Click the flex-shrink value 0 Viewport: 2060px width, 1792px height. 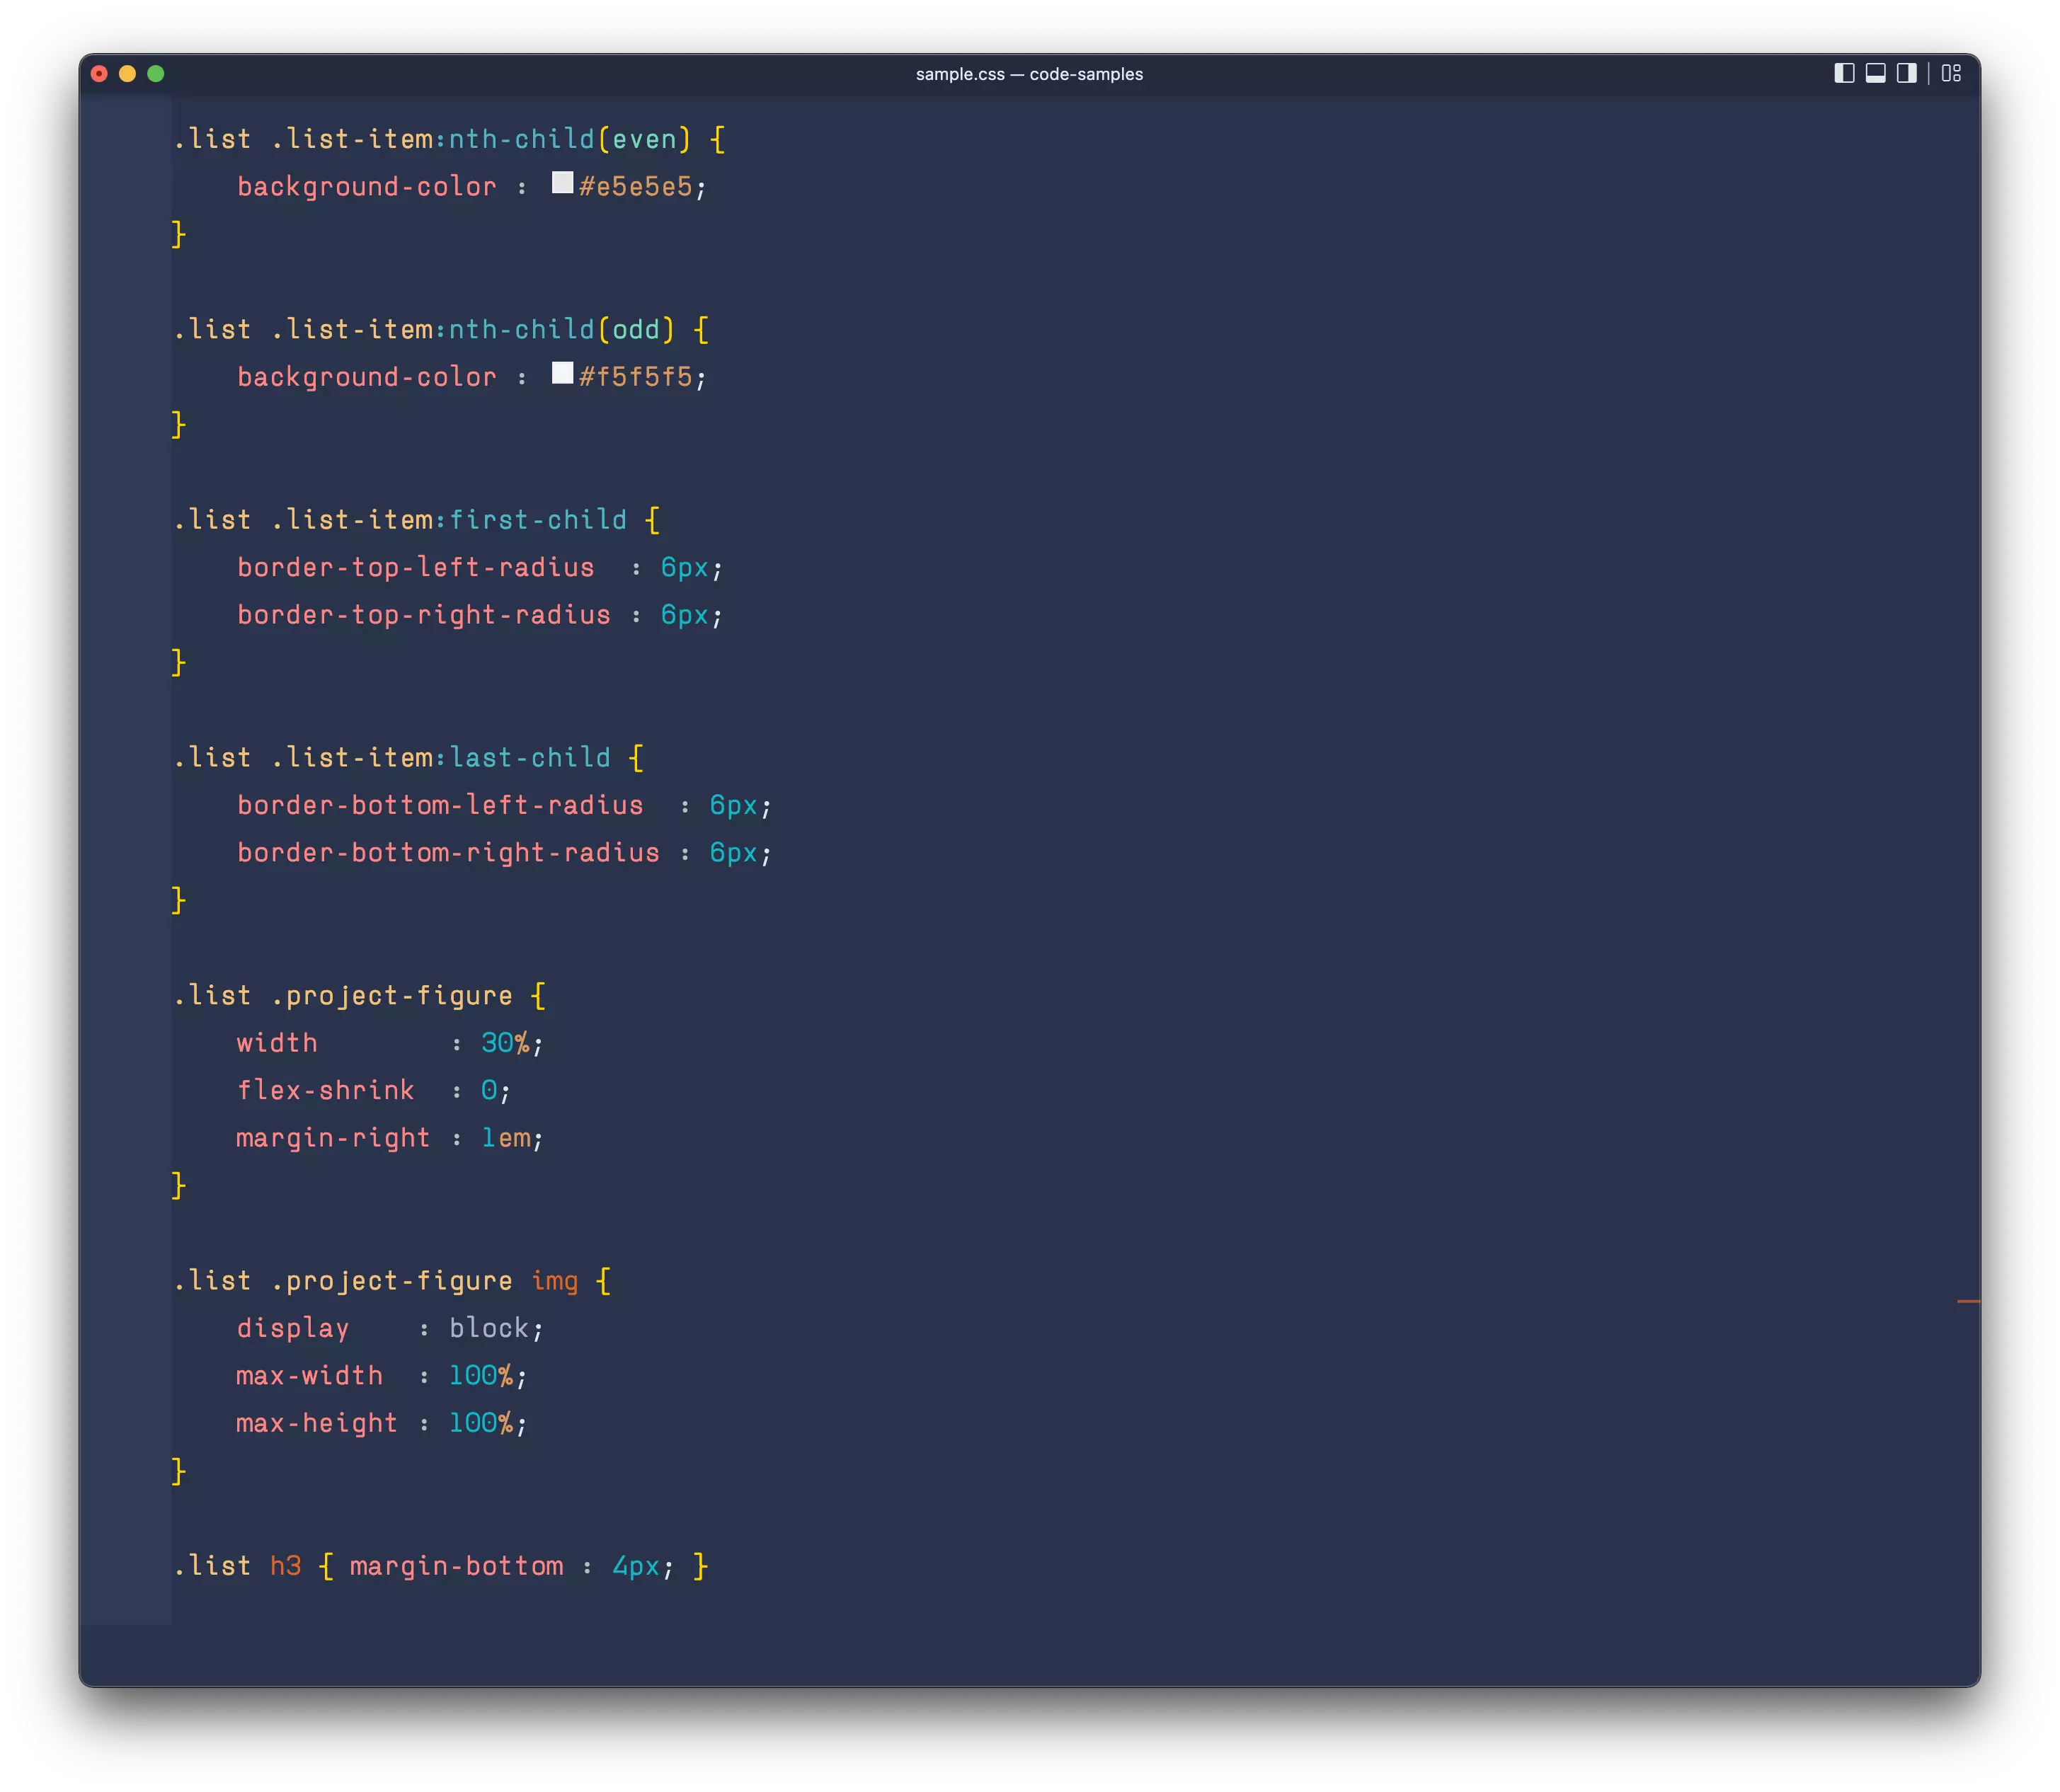pos(489,1090)
